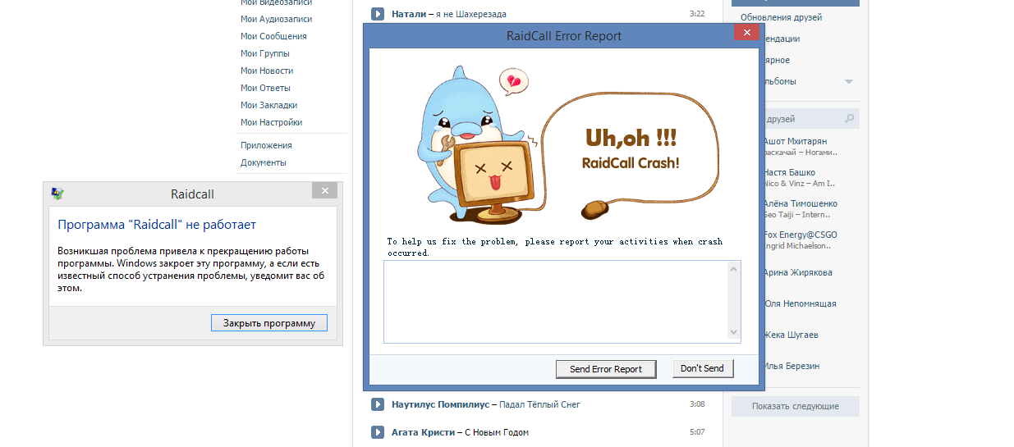Open Мои Аудиозаписи in left menu
Screen dimensions: 1014x447
tap(276, 19)
